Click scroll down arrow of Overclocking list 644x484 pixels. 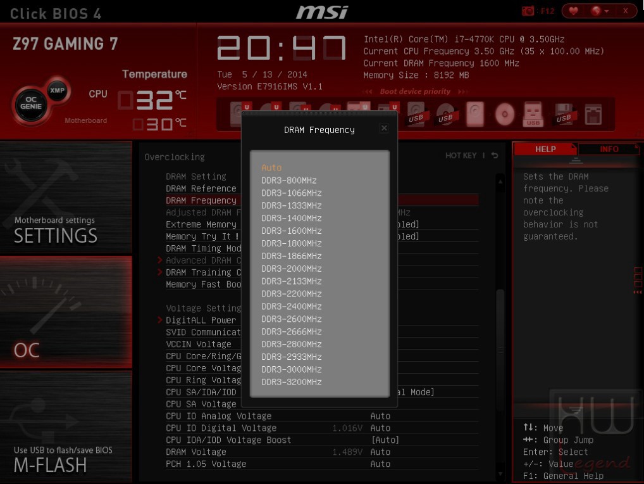click(x=500, y=474)
